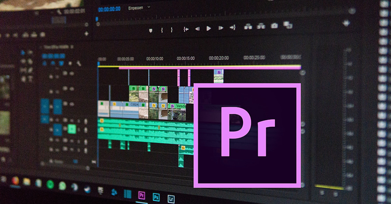Screen dimensions: 391x204
Task: Click the blue timeline playhead handle
Action: (x=98, y=63)
